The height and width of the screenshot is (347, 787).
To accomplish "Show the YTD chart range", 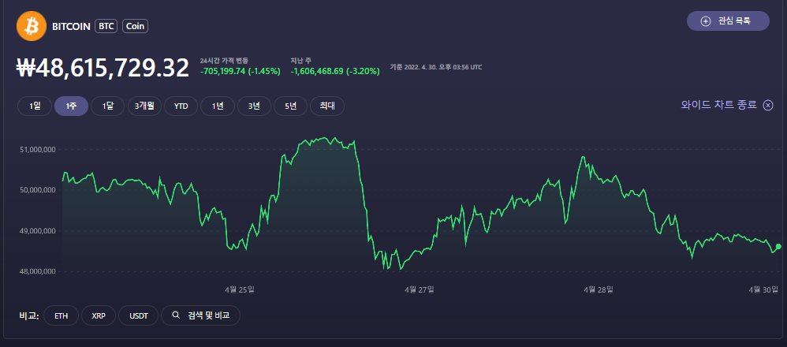I will [x=181, y=106].
